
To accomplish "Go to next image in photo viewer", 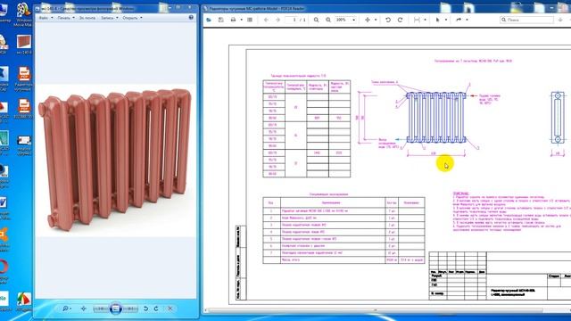I will pos(130,309).
